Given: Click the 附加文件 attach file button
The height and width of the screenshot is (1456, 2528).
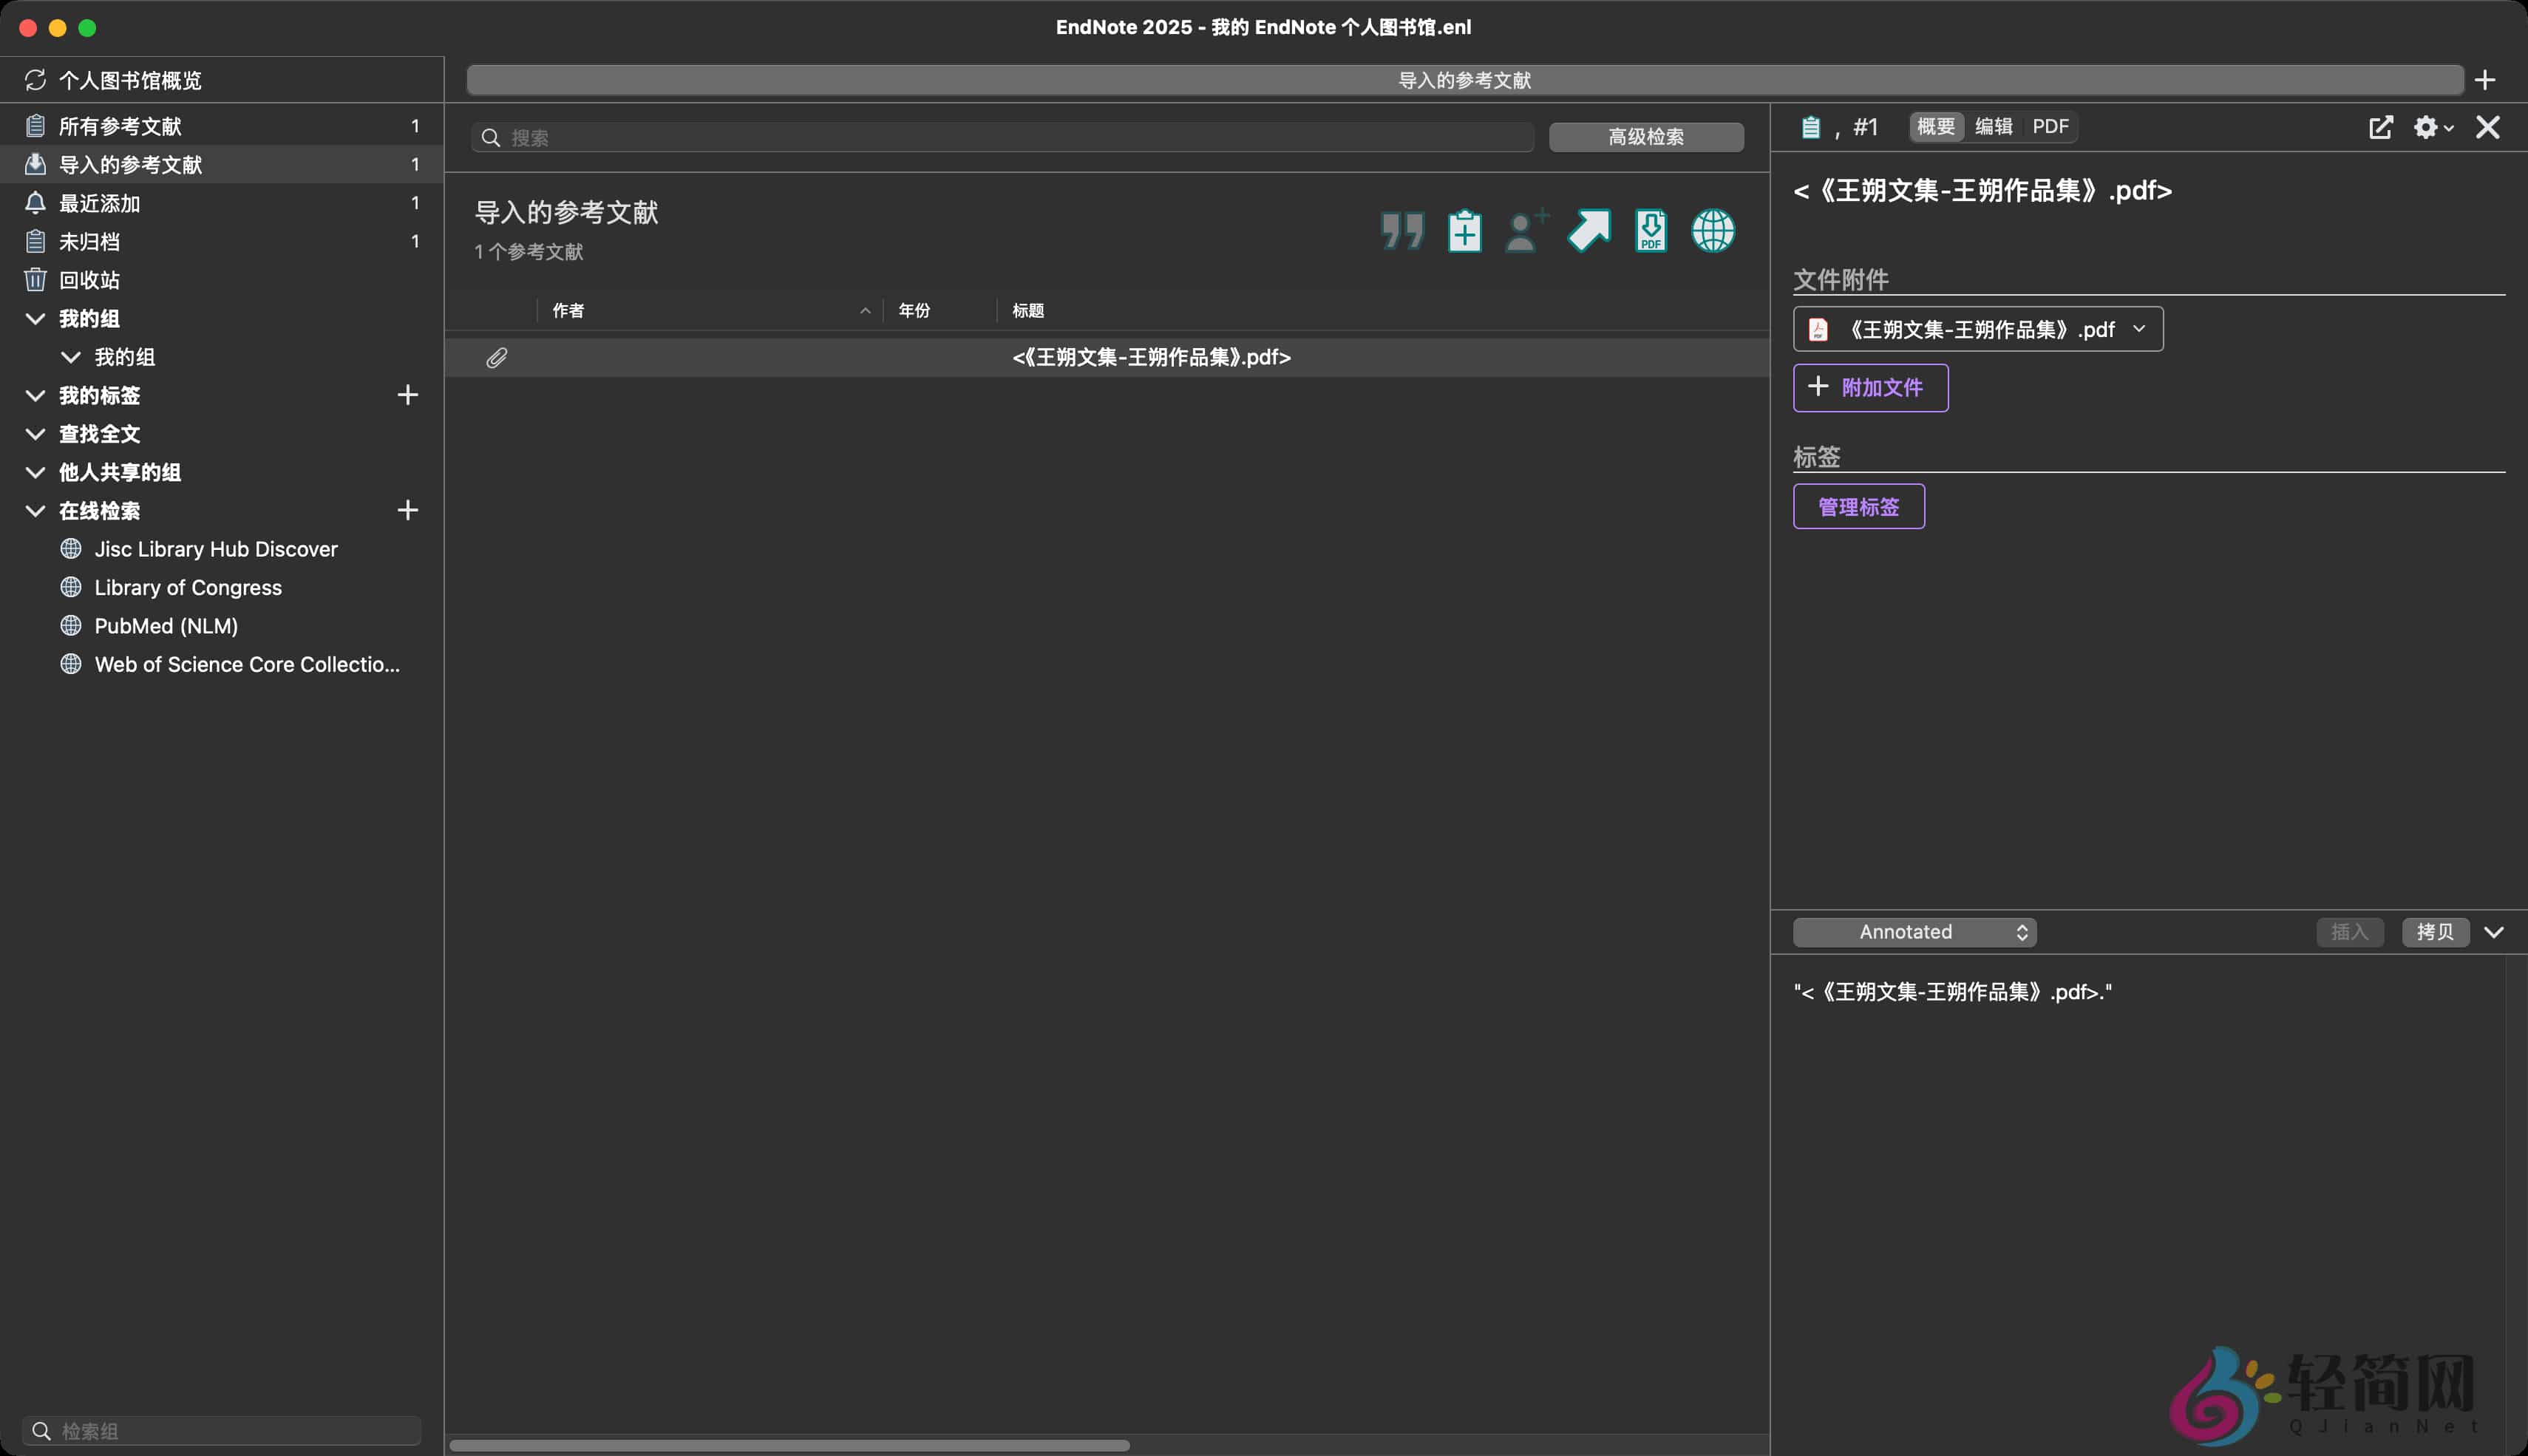Looking at the screenshot, I should (x=1870, y=387).
